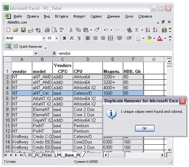
Task: Select column D header
Action: coord(88,59)
